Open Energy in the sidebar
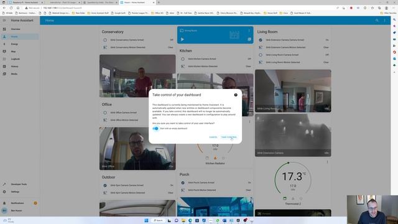The width and height of the screenshot is (398, 224). [20, 44]
